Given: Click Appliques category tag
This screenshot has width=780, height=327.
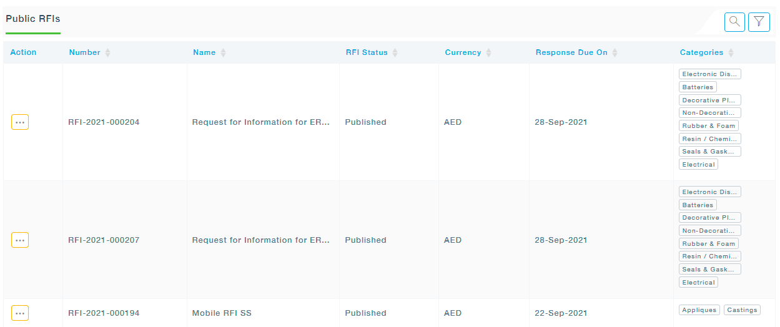Looking at the screenshot, I should click(x=699, y=310).
